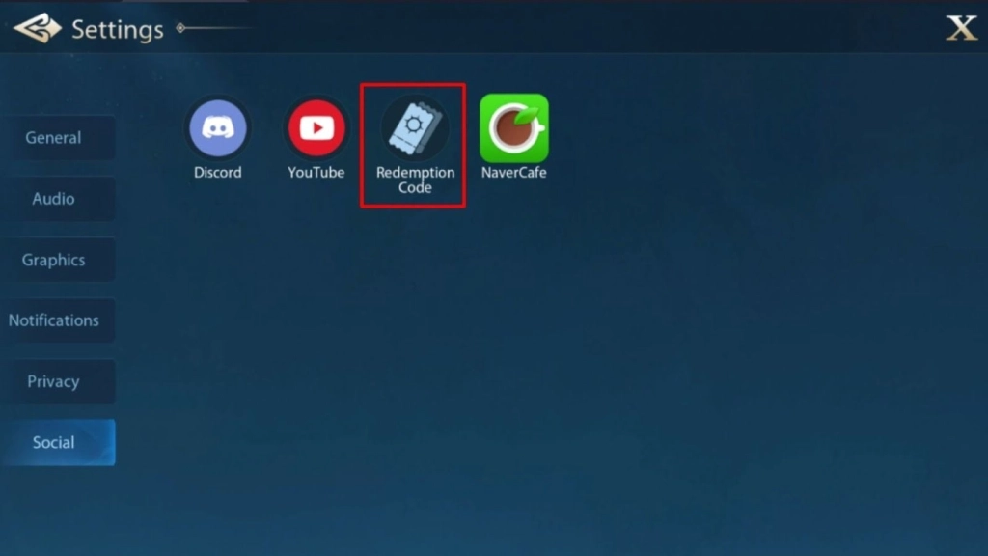Launch the NaverCafe coffee cup icon
This screenshot has height=556, width=988.
coord(513,128)
